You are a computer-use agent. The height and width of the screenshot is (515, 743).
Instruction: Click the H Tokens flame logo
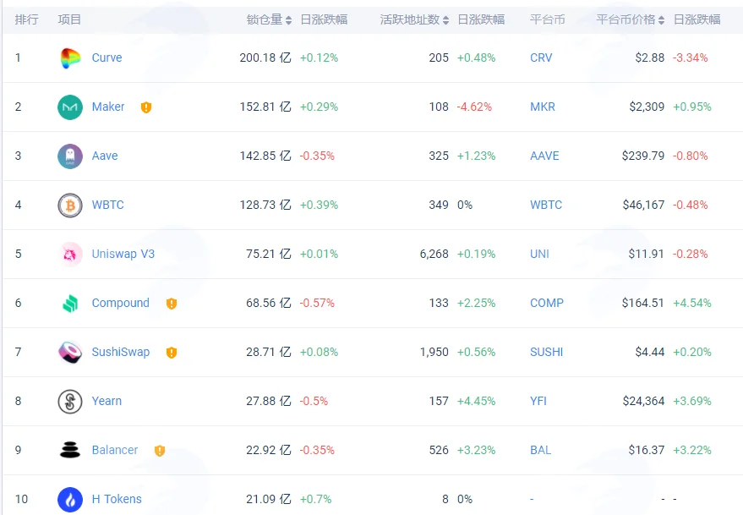[70, 499]
